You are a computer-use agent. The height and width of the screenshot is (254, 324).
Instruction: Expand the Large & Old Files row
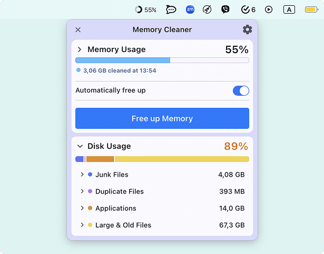[82, 225]
